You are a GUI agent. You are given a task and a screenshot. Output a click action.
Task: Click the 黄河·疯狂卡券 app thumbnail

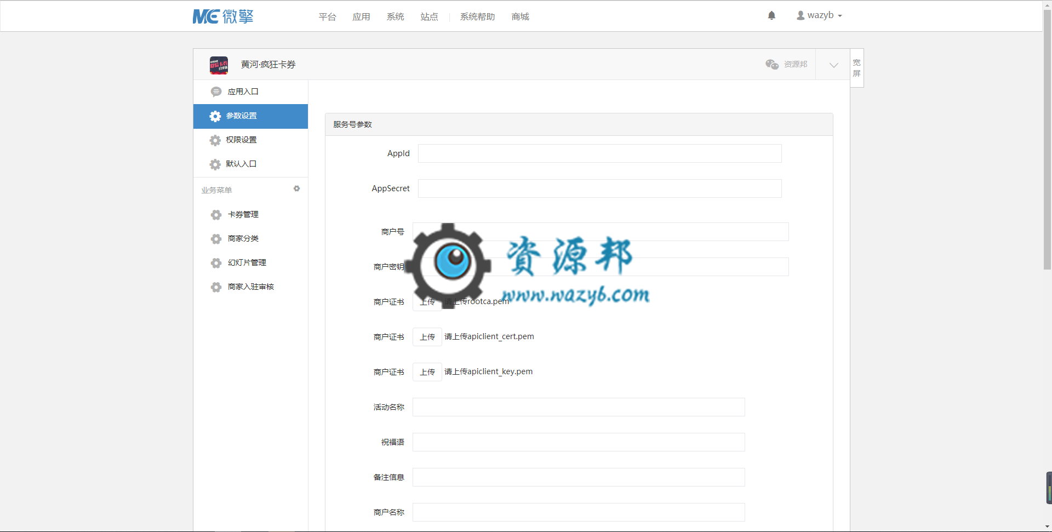point(219,65)
